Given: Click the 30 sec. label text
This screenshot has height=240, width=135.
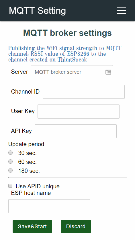Looking at the screenshot, I should (x=27, y=153).
